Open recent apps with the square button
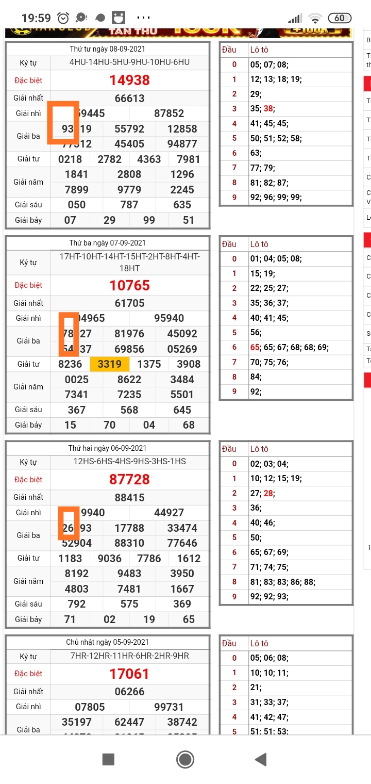This screenshot has height=784, width=371. [x=108, y=759]
